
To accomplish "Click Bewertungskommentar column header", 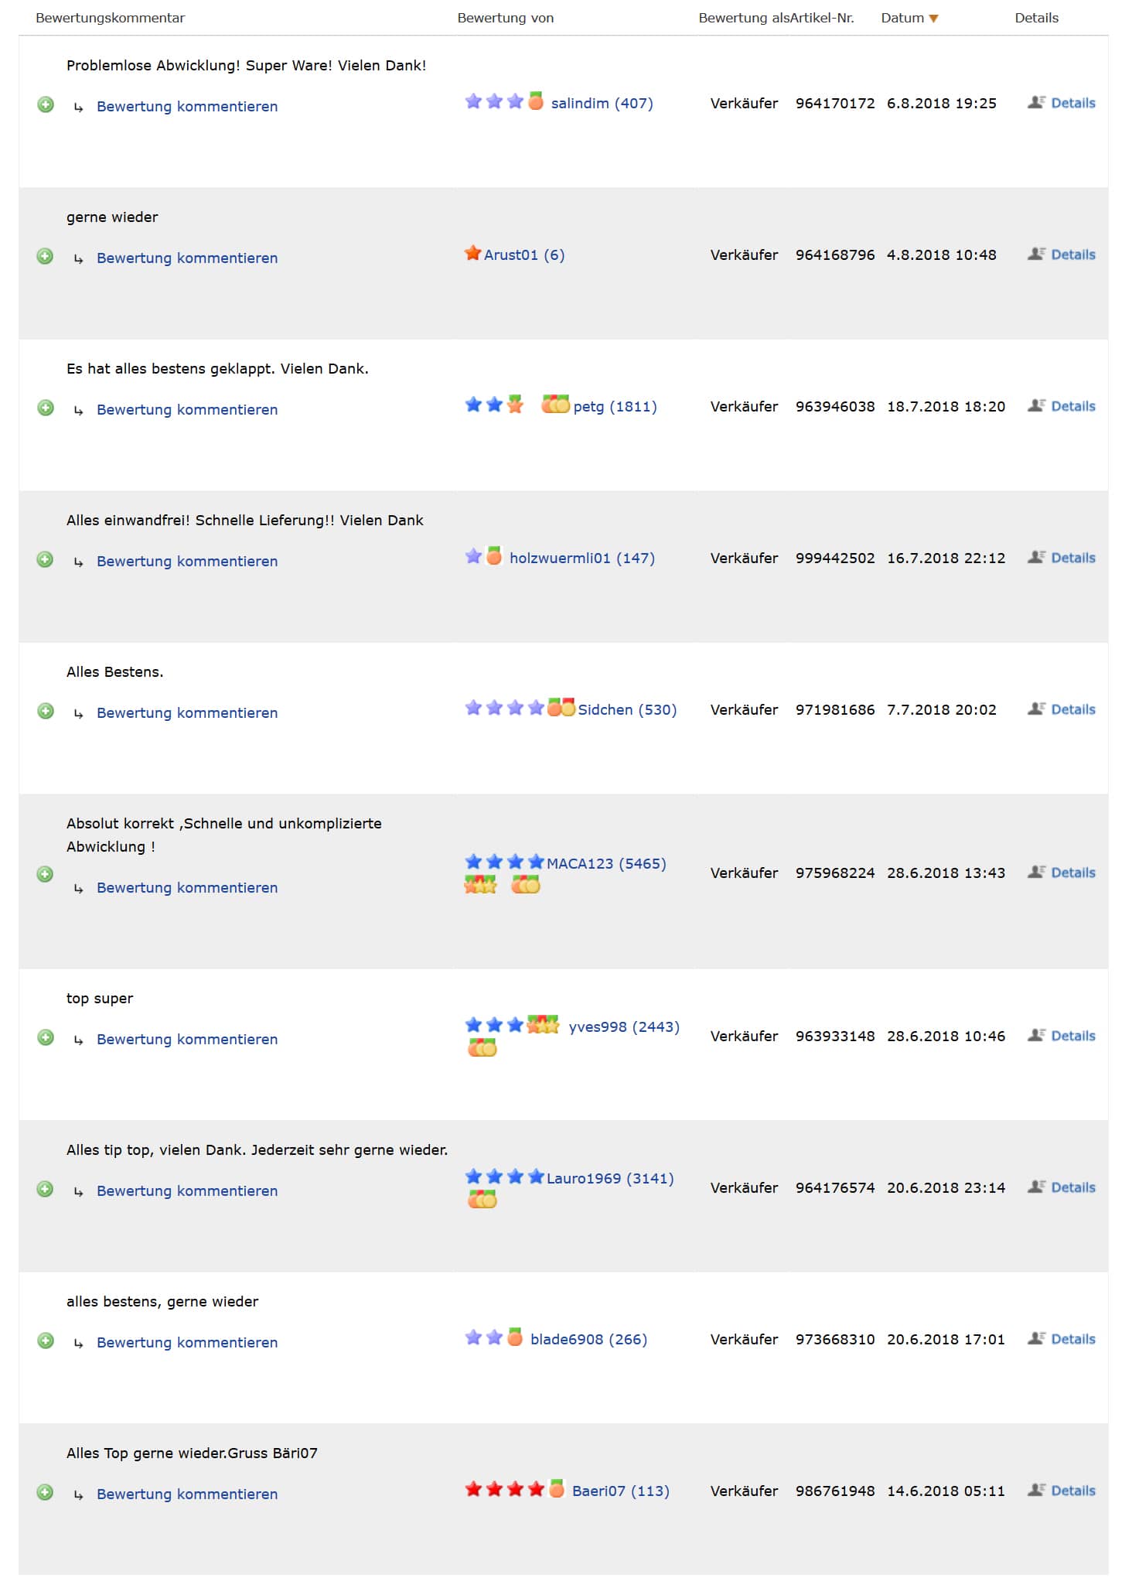I will [110, 18].
